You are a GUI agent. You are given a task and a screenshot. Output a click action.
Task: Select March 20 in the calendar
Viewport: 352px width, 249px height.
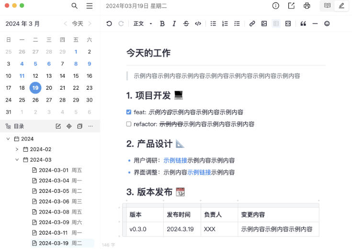coord(49,88)
